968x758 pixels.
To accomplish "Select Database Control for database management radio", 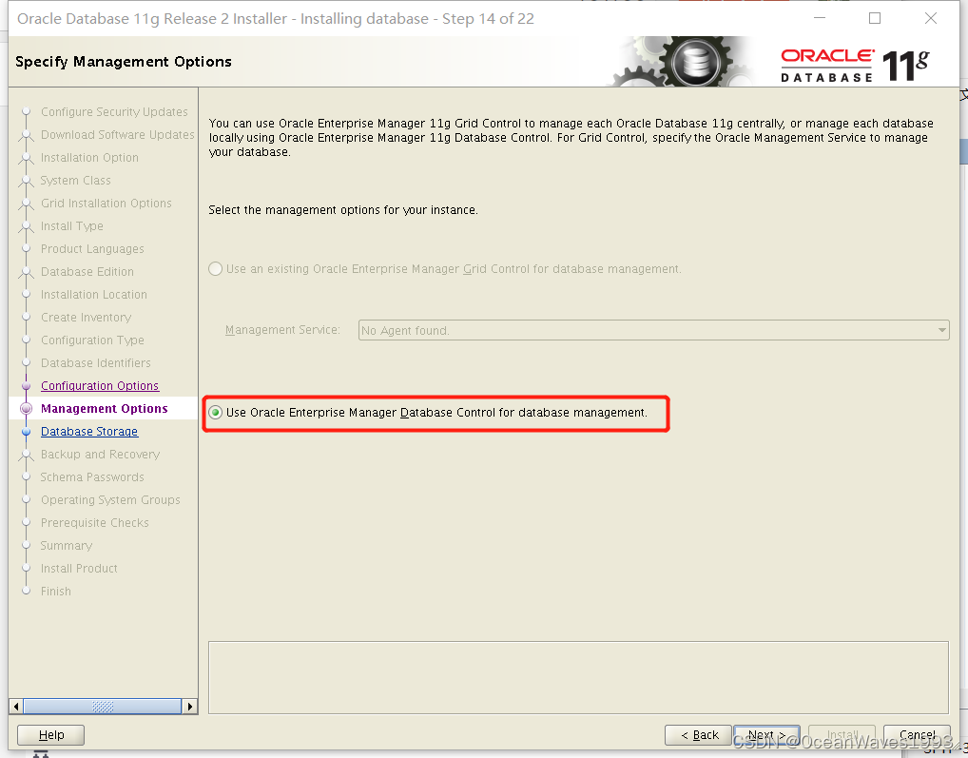I will (215, 413).
